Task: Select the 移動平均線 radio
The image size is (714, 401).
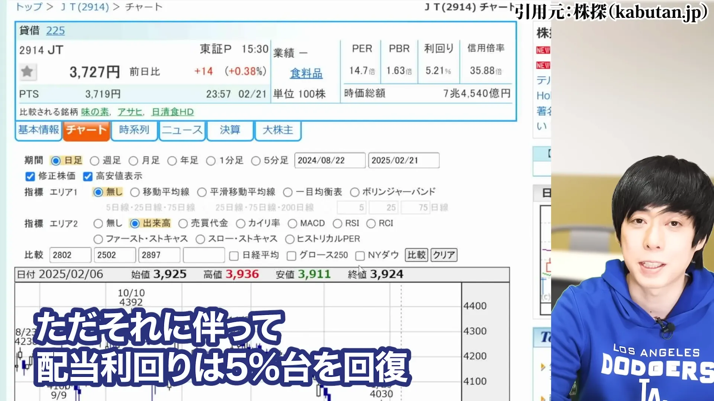Action: pyautogui.click(x=135, y=192)
